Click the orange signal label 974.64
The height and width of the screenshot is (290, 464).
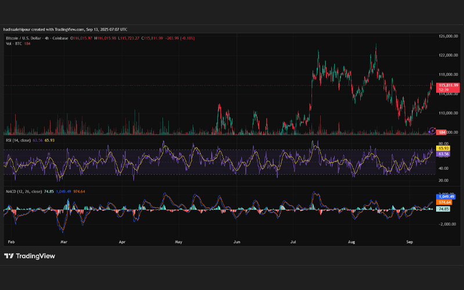[444, 202]
